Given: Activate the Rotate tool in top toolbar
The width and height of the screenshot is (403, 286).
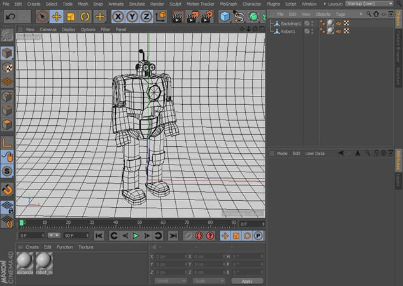Looking at the screenshot, I should click(x=85, y=17).
